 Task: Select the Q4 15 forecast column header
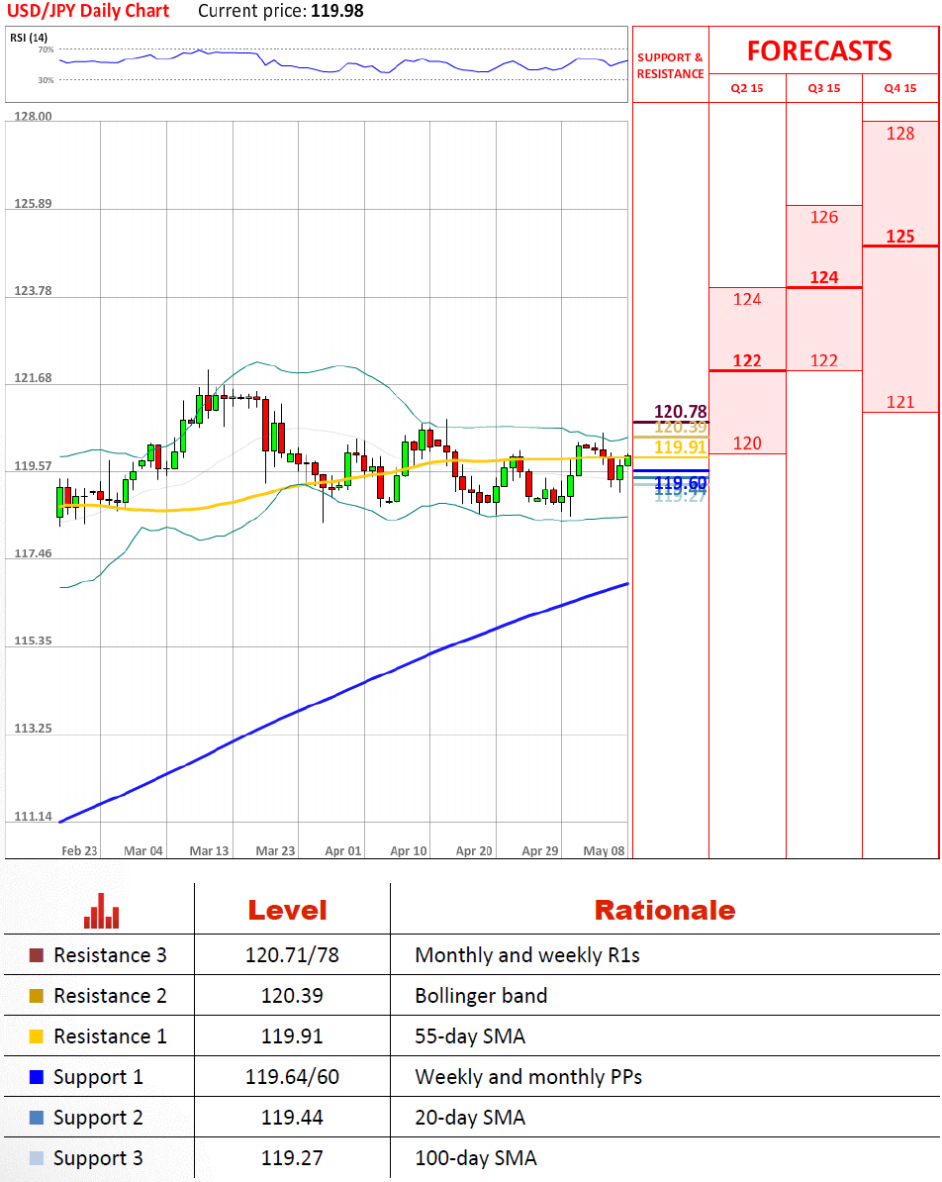pyautogui.click(x=900, y=88)
